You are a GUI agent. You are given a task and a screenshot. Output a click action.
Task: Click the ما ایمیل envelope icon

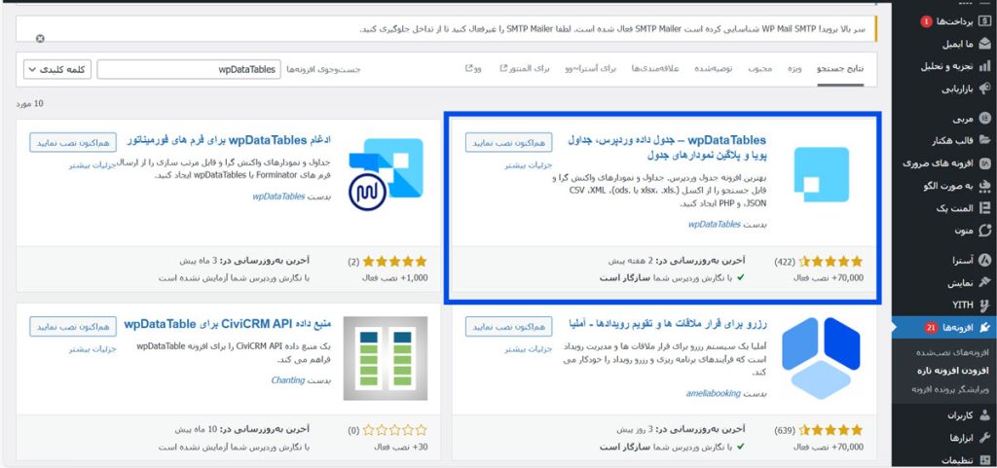(x=984, y=44)
